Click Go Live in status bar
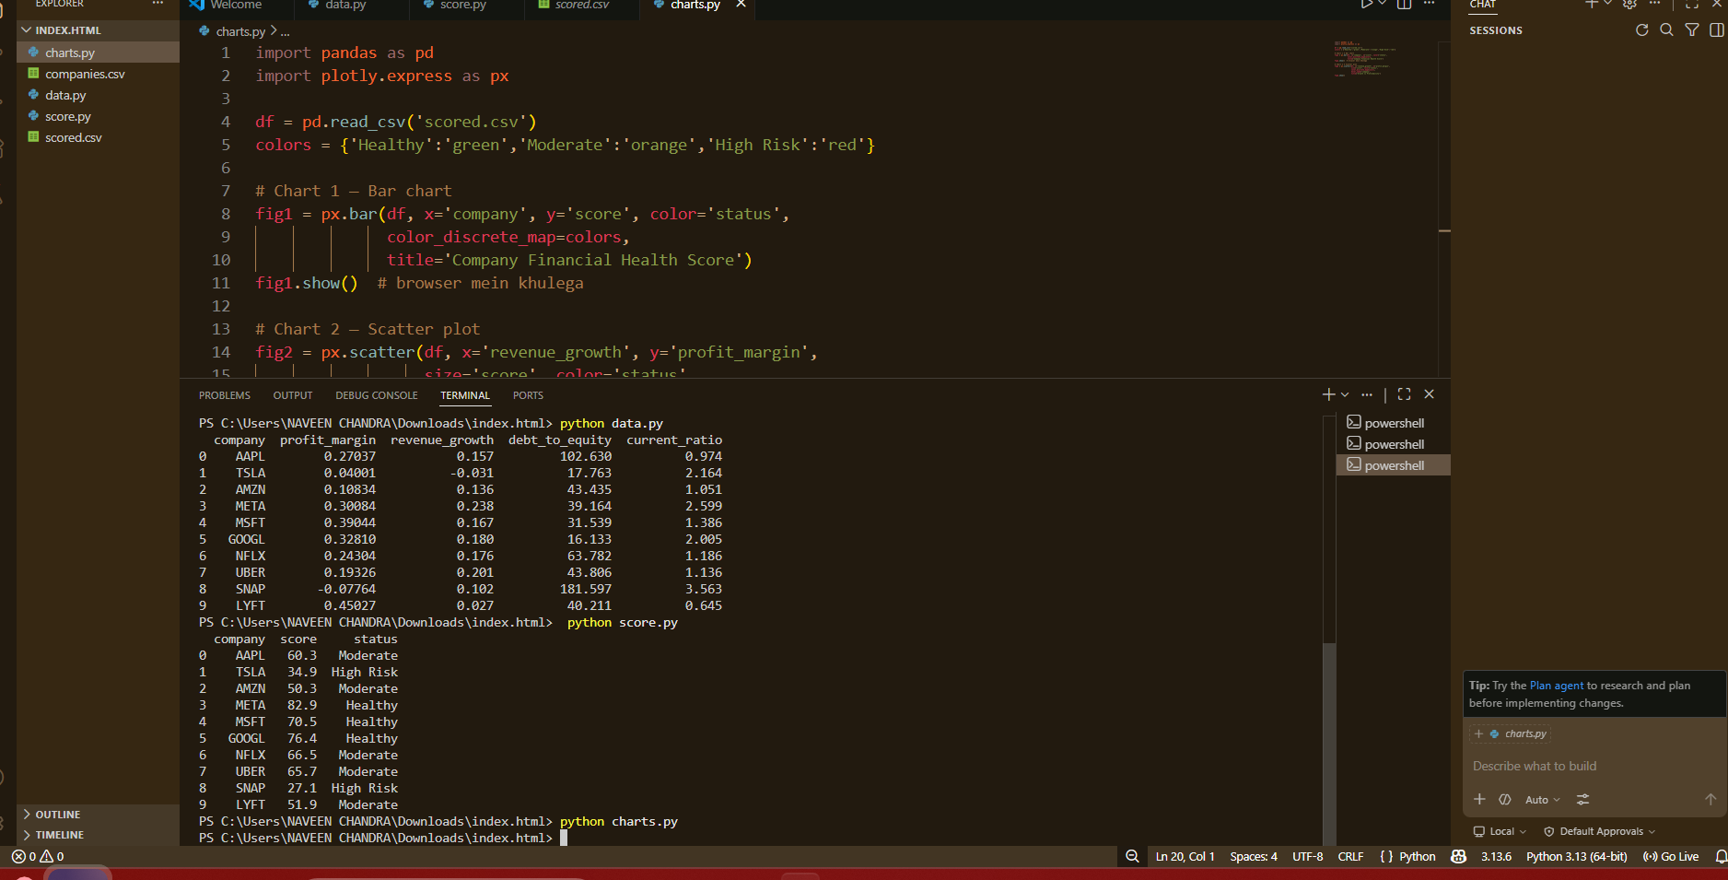This screenshot has width=1728, height=880. click(1671, 856)
